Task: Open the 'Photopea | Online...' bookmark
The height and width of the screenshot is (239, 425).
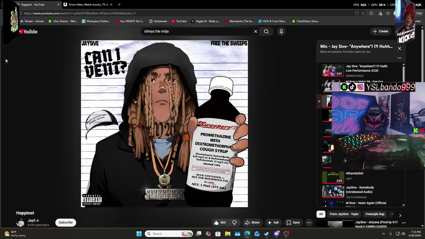Action: (96, 21)
